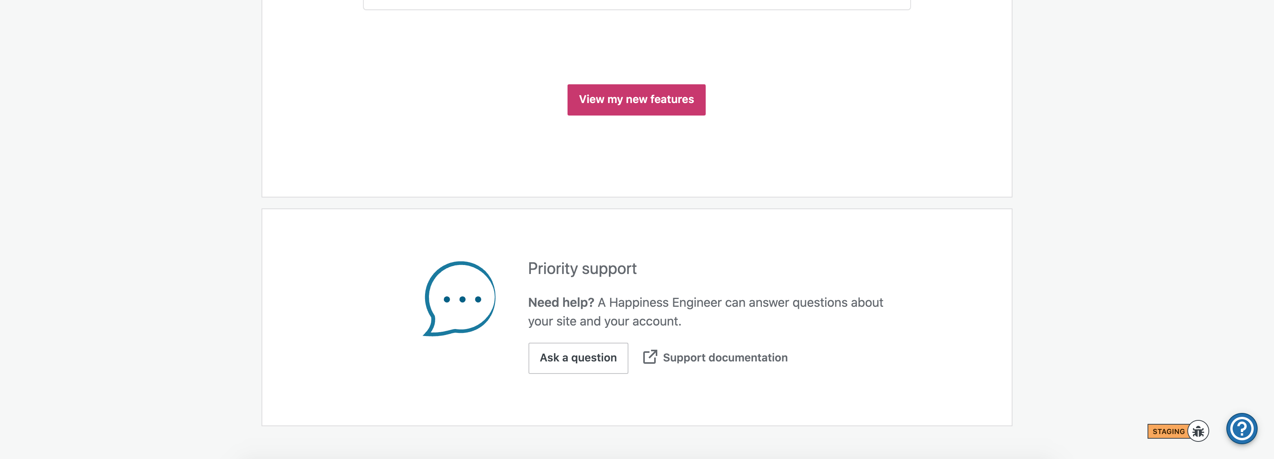Click the word "question" in Ask button
Screen dimensions: 1274x459
[x=593, y=358]
